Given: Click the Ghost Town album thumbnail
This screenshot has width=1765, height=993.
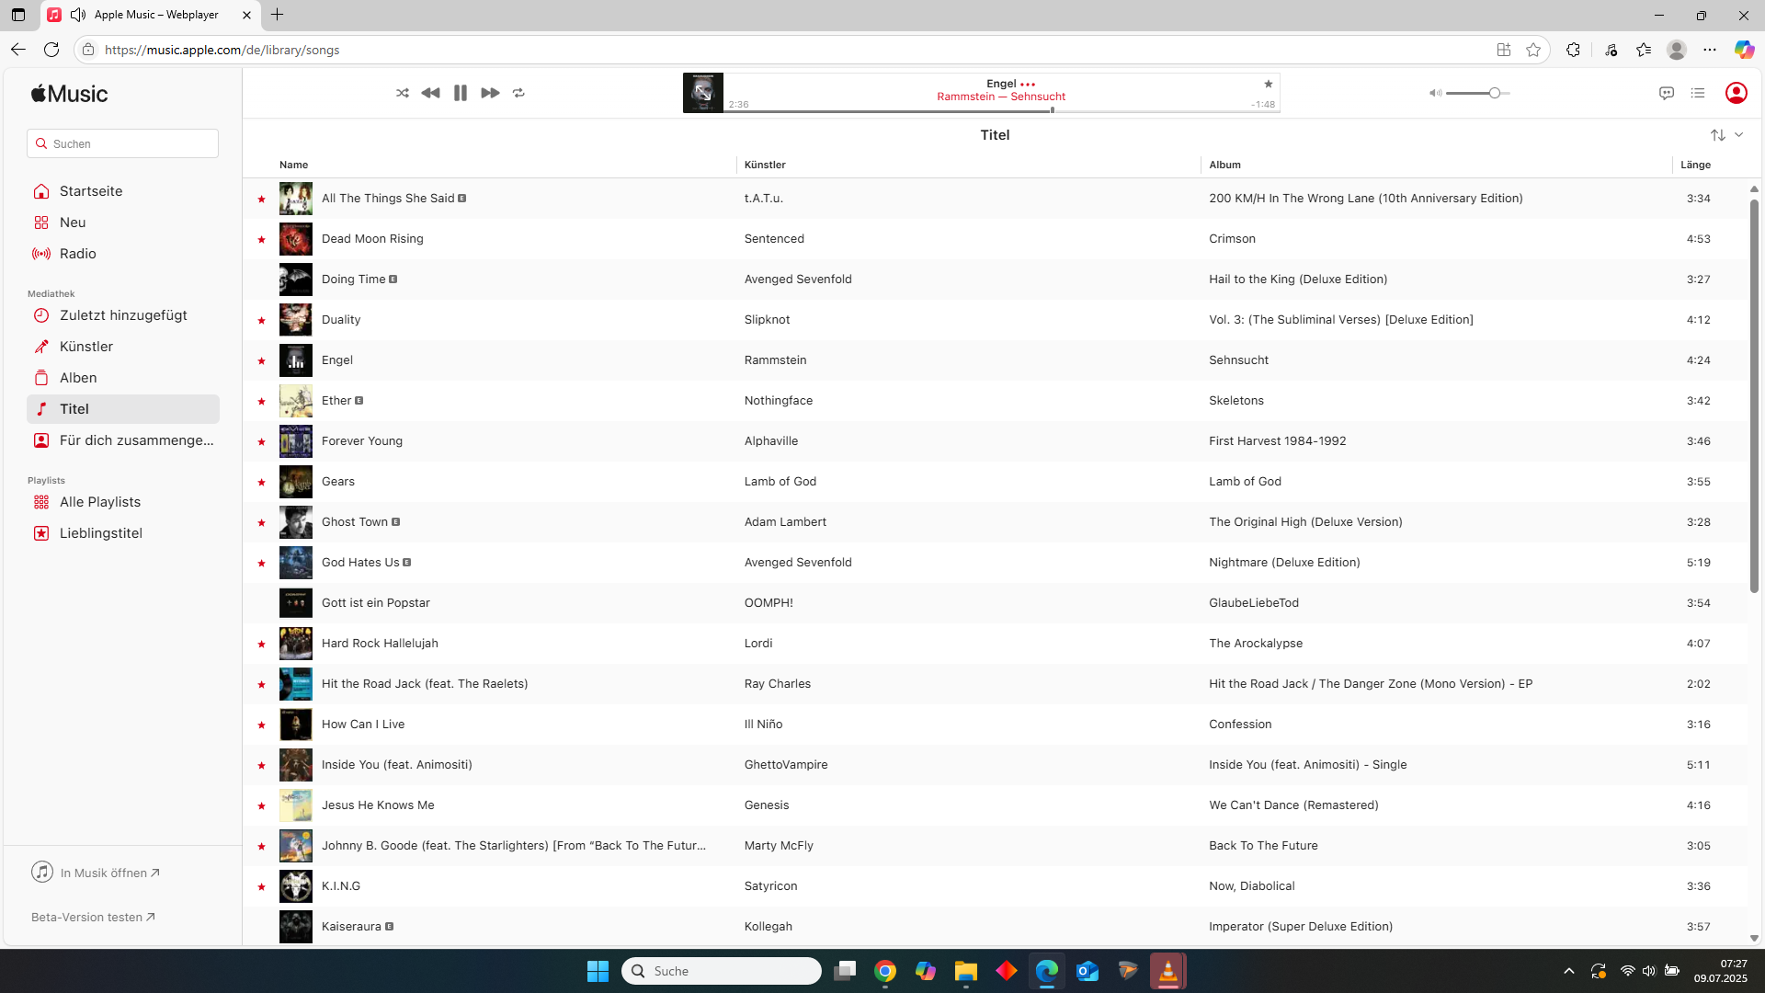Looking at the screenshot, I should tap(296, 522).
